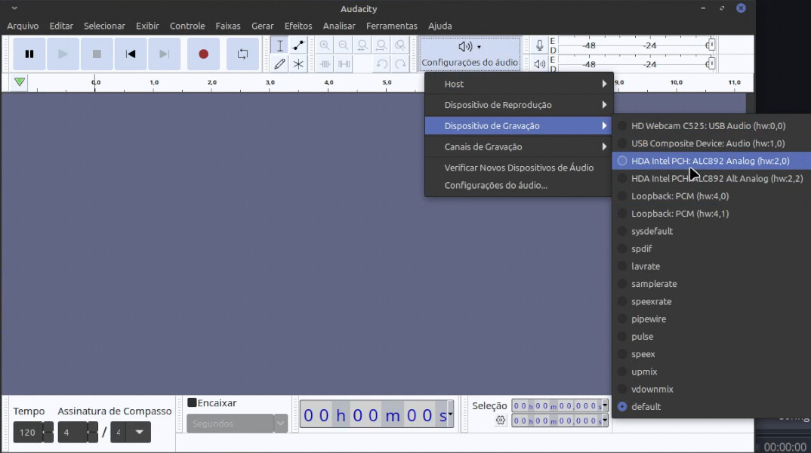
Task: Open the time signature denominator dropdown
Action: point(138,432)
